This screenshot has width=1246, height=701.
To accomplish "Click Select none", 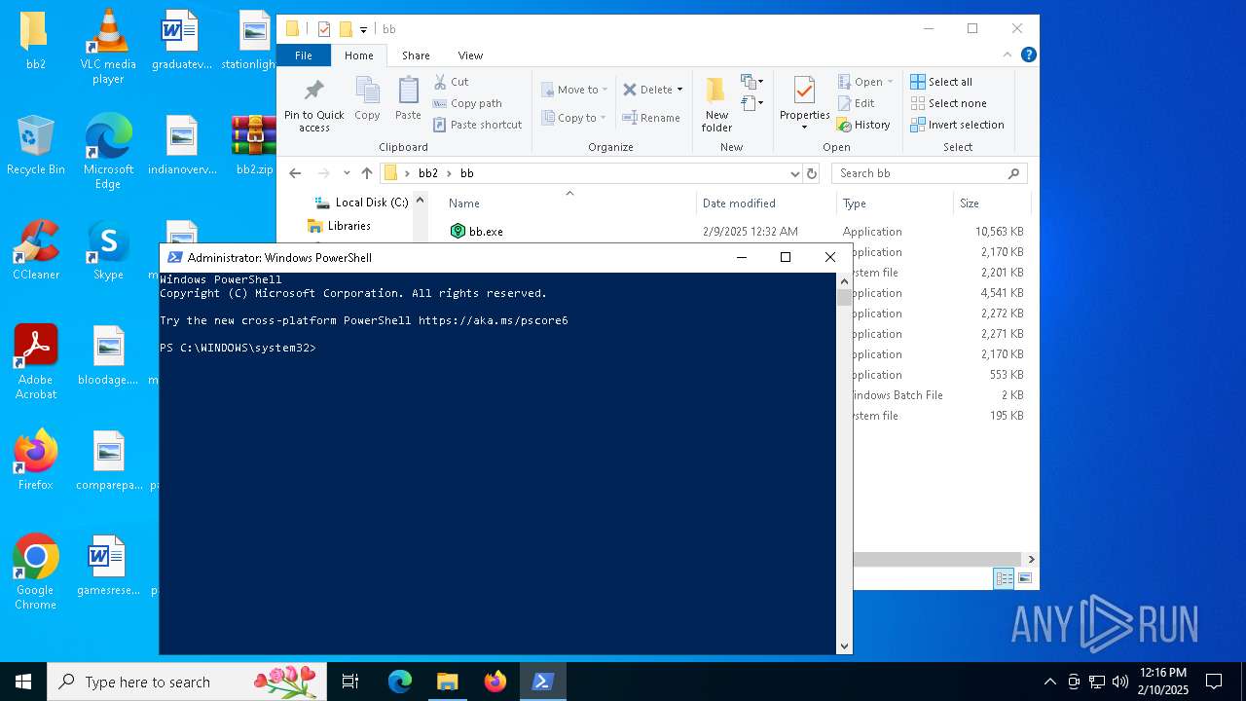I will pos(948,103).
